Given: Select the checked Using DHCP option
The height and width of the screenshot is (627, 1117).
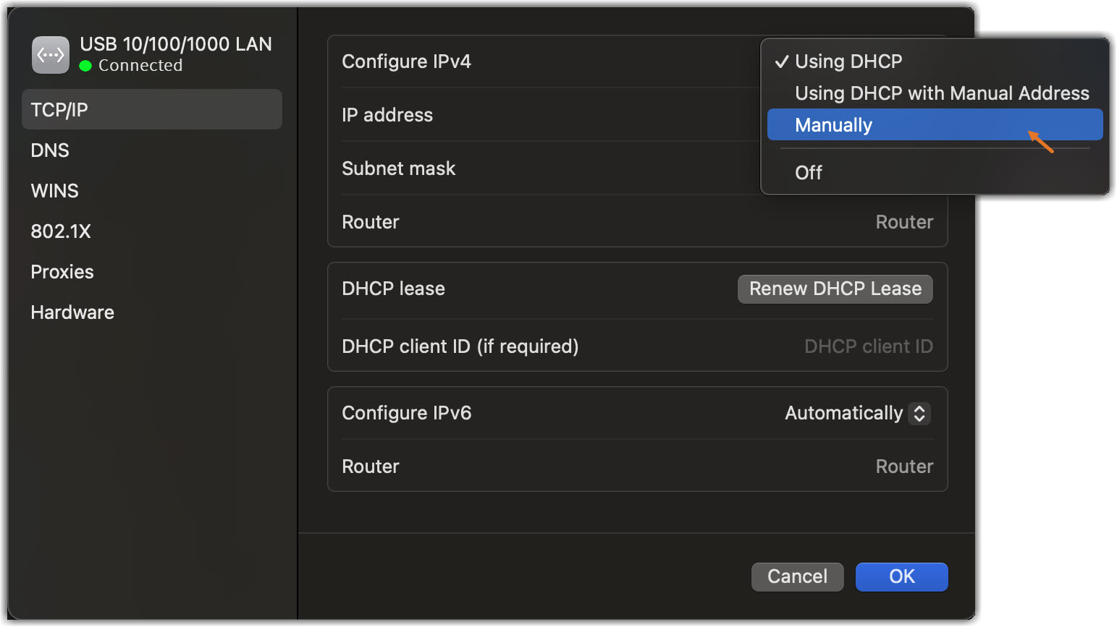Looking at the screenshot, I should [848, 61].
